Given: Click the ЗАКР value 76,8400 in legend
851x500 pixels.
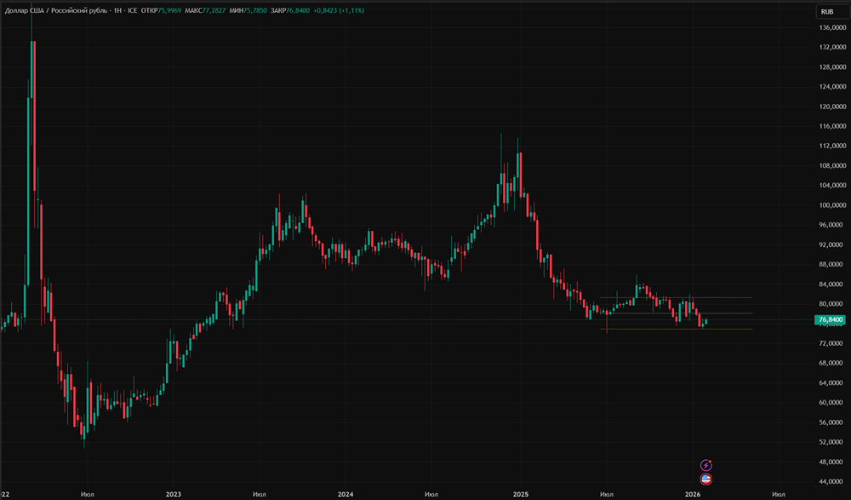Looking at the screenshot, I should click(298, 10).
